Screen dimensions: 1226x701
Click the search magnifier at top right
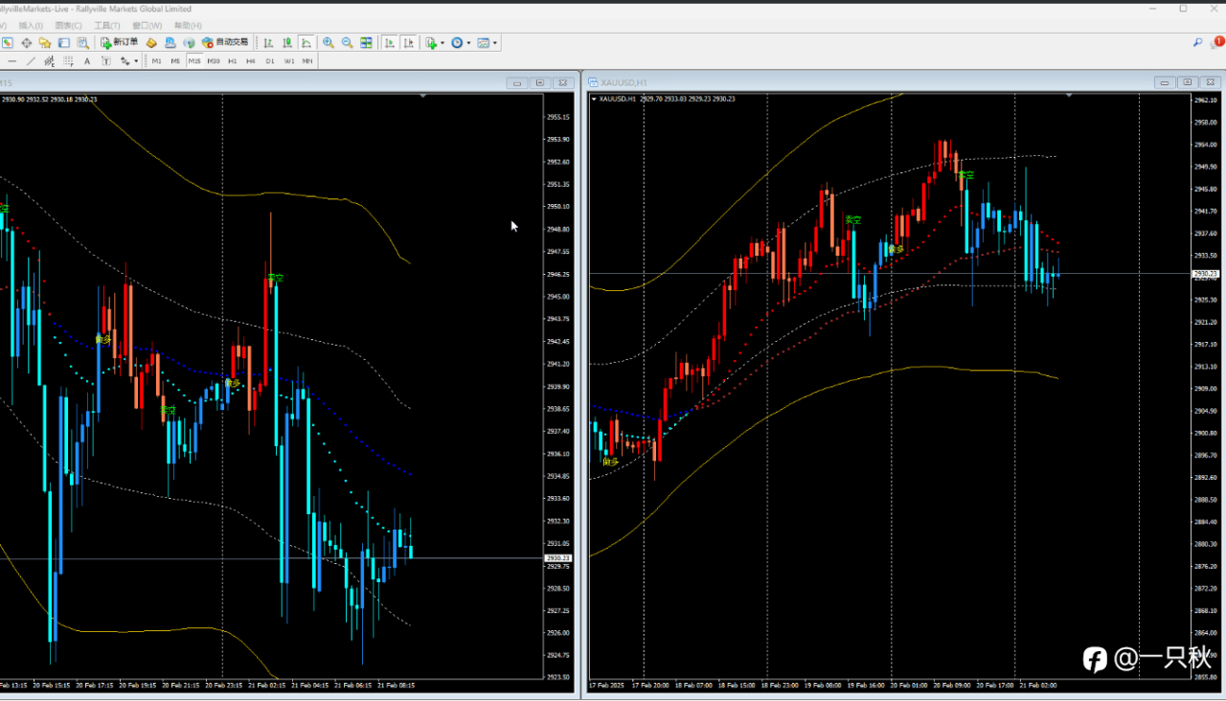click(x=1197, y=43)
